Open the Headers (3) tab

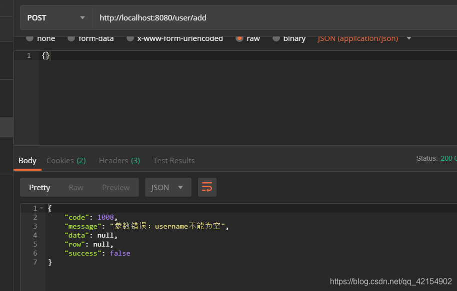118,160
